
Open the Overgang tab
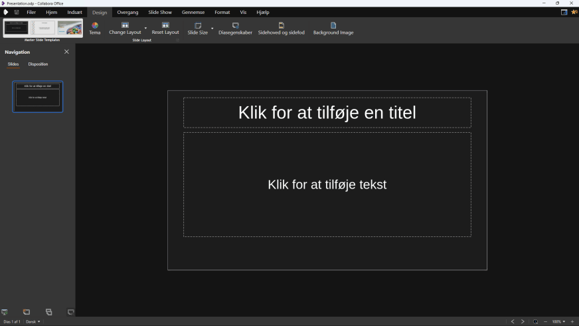pos(127,12)
